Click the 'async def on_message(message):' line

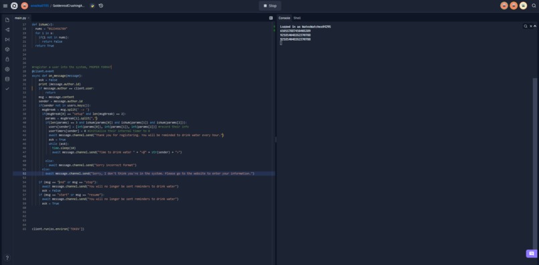point(58,75)
